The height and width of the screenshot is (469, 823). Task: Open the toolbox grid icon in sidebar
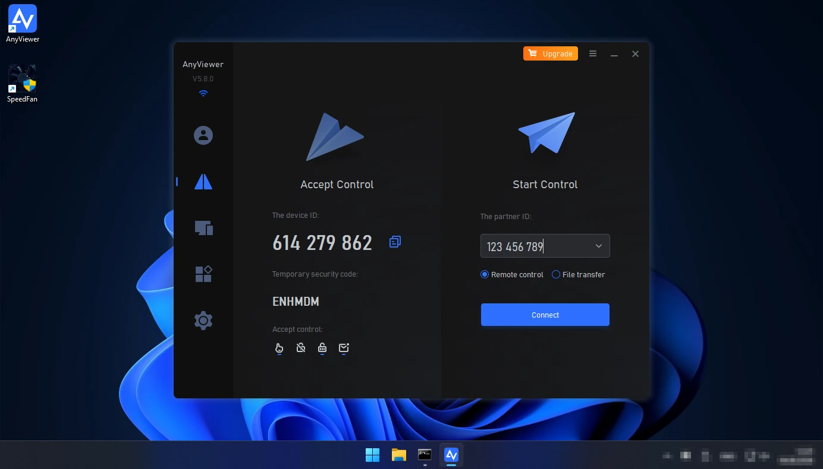coord(203,274)
